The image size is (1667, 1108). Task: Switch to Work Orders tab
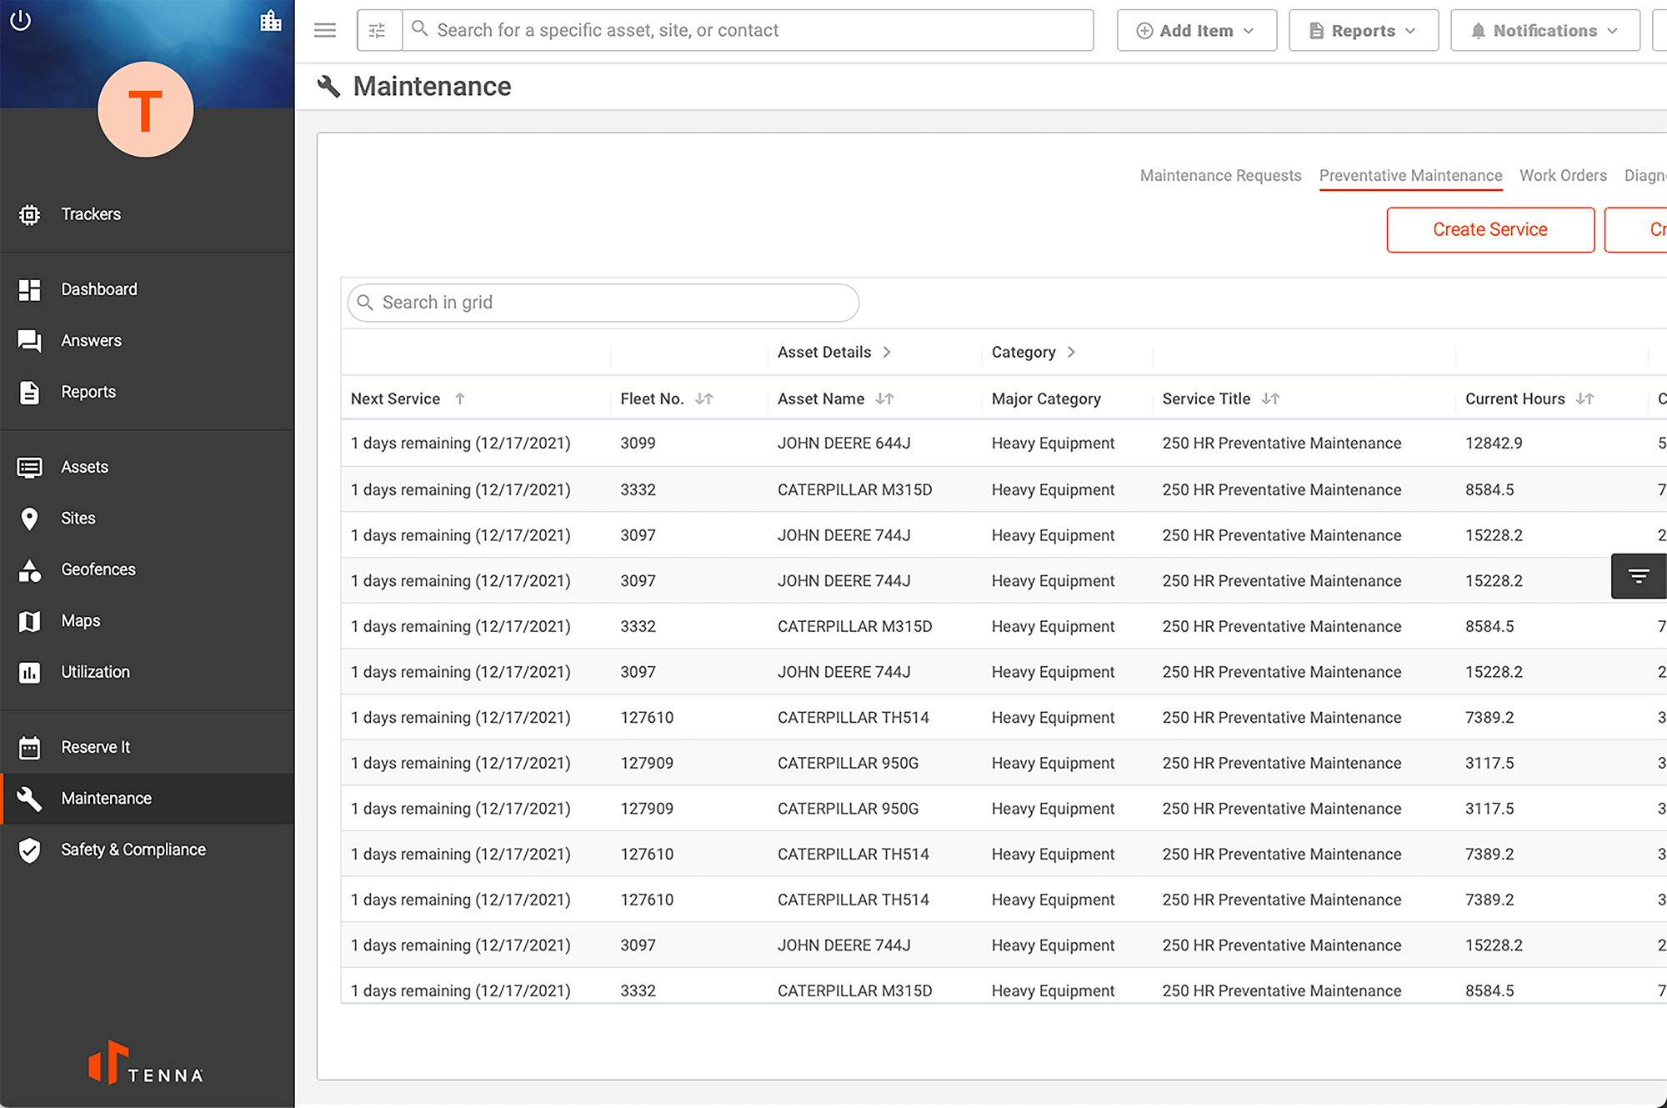click(x=1563, y=176)
